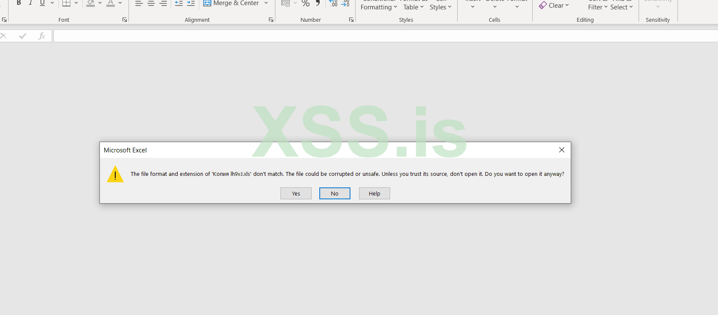This screenshot has width=718, height=315.
Task: Toggle Underline formatting in the ribbon
Action: (42, 3)
